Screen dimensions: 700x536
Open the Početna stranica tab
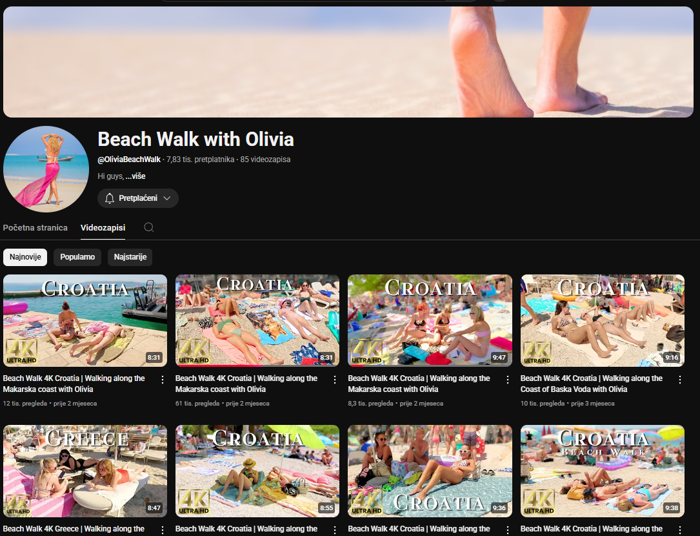(35, 228)
